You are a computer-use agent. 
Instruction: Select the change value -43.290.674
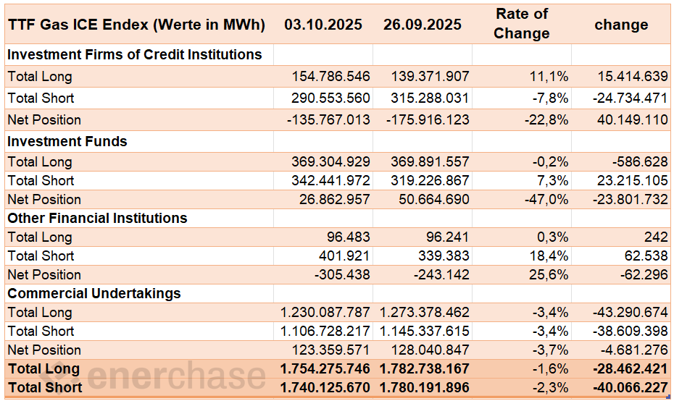(x=631, y=312)
